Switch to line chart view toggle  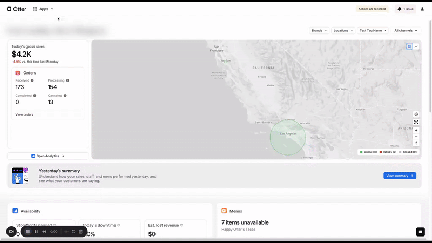tap(416, 46)
